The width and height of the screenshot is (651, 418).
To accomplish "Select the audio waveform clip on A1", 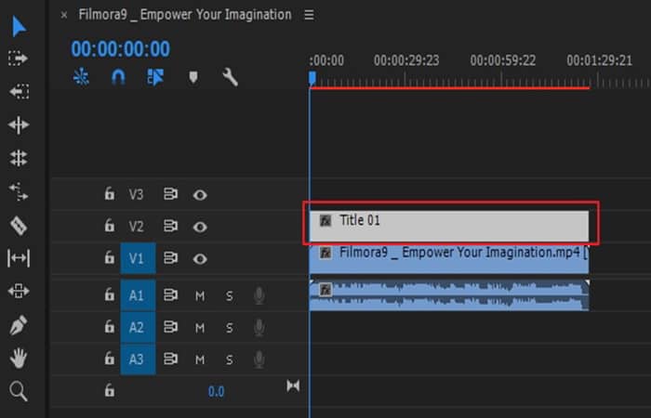I will pos(449,295).
